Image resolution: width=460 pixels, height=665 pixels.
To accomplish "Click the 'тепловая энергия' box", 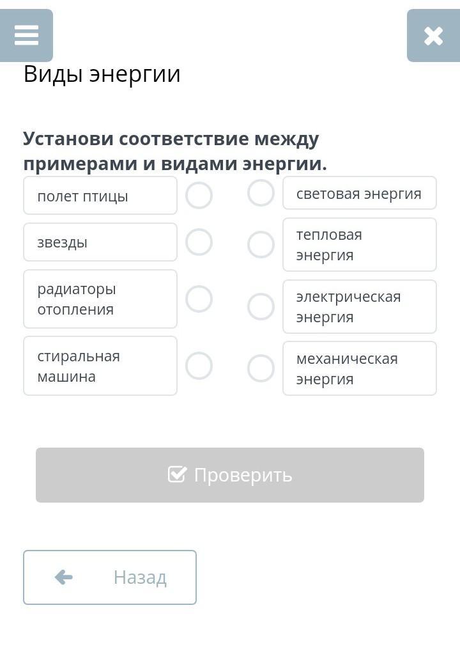I will pos(359,245).
